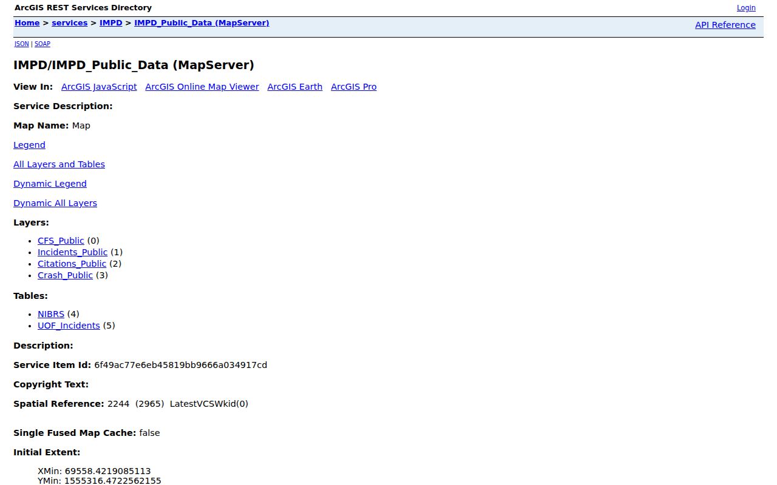Open the Crash_Public layer
This screenshot has width=777, height=485.
[x=65, y=275]
